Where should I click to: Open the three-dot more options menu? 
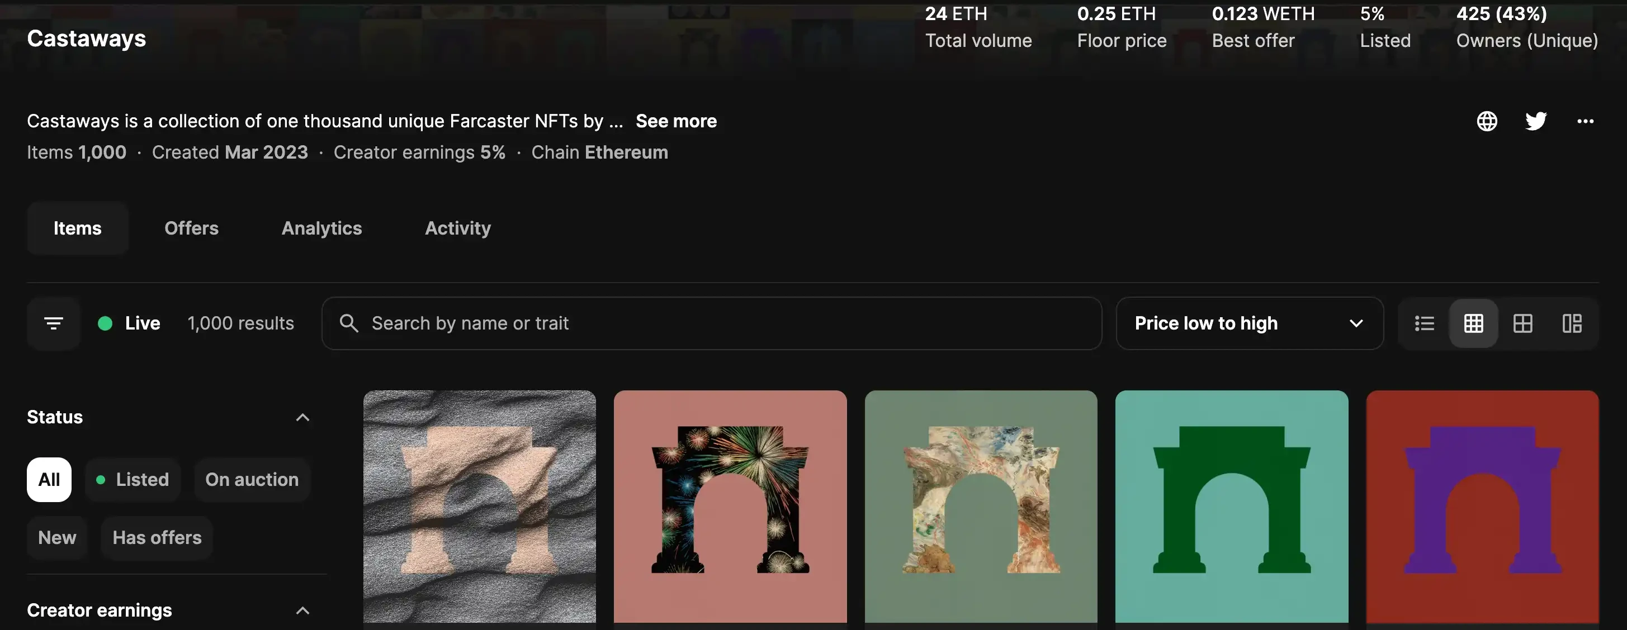(1585, 121)
